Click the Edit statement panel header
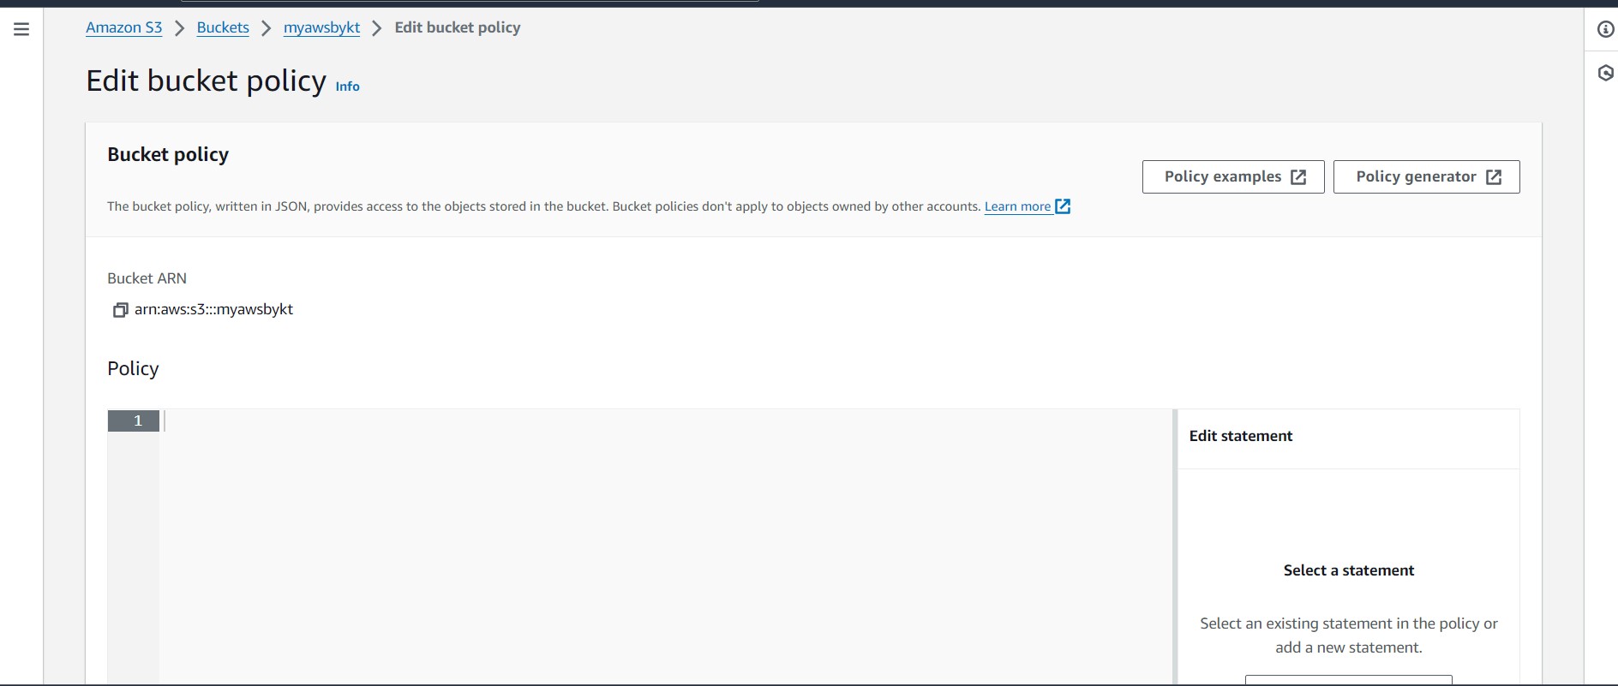Viewport: 1618px width, 686px height. point(1241,436)
